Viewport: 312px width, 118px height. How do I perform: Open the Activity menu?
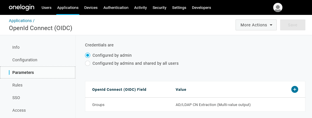[140, 7]
